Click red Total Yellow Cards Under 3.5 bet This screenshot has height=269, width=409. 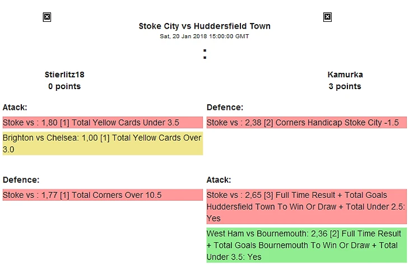coord(103,123)
